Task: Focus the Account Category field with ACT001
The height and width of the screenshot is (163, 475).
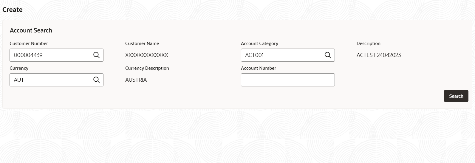Action: pyautogui.click(x=288, y=55)
